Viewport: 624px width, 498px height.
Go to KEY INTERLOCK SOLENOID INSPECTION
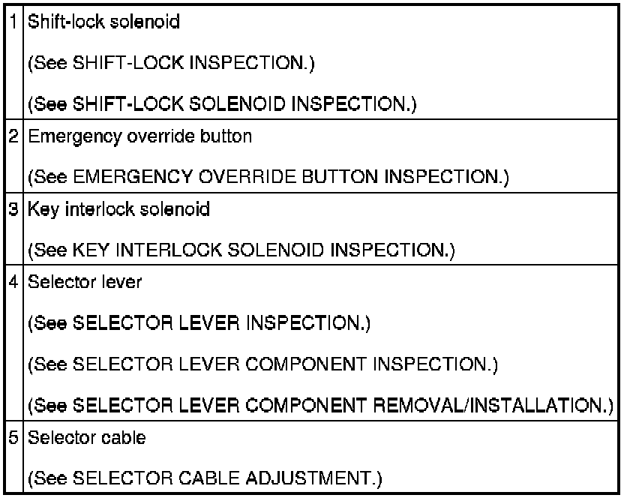(259, 250)
